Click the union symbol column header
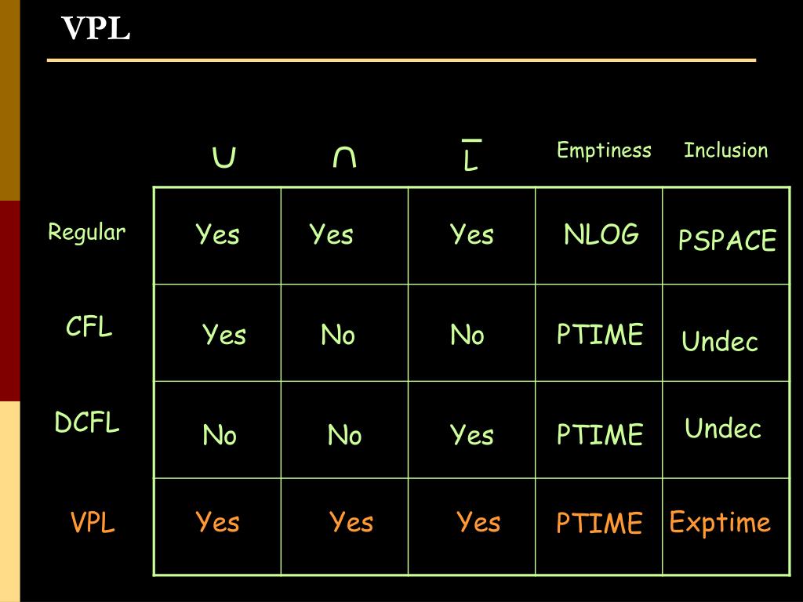The width and height of the screenshot is (803, 602). (x=223, y=157)
